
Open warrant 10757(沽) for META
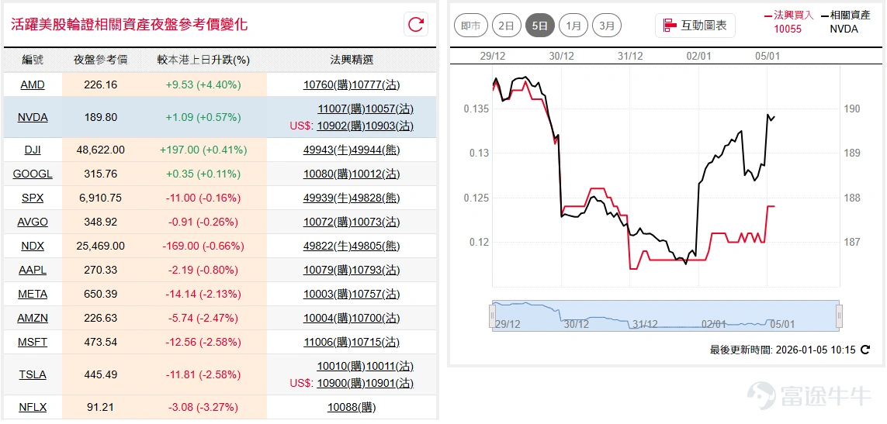[x=375, y=294]
